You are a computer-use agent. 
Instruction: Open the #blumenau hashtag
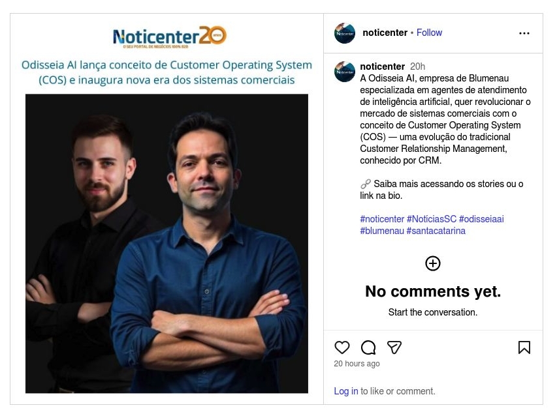[x=382, y=231]
